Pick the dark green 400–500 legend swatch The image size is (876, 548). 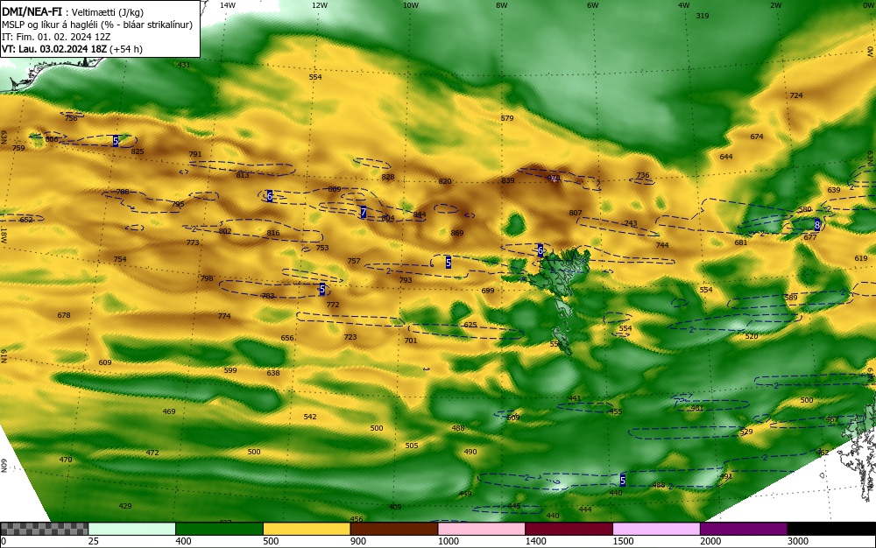click(219, 529)
